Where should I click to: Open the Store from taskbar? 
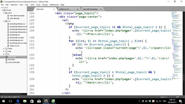(x=32, y=101)
